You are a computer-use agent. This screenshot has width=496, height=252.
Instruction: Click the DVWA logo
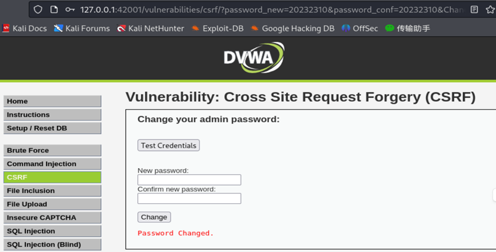(x=253, y=57)
